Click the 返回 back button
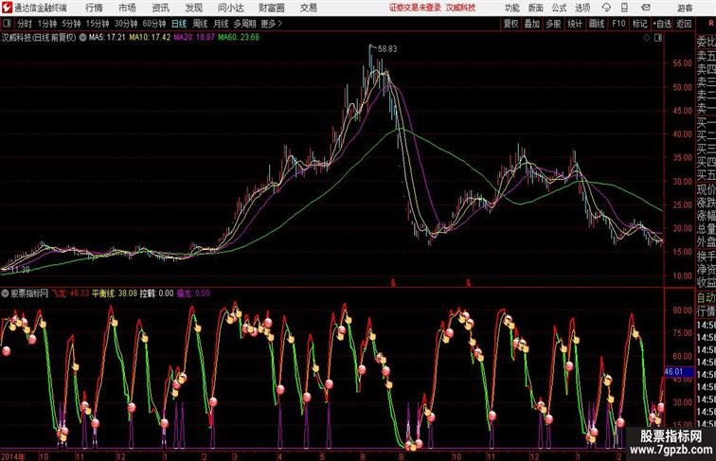 pyautogui.click(x=684, y=24)
